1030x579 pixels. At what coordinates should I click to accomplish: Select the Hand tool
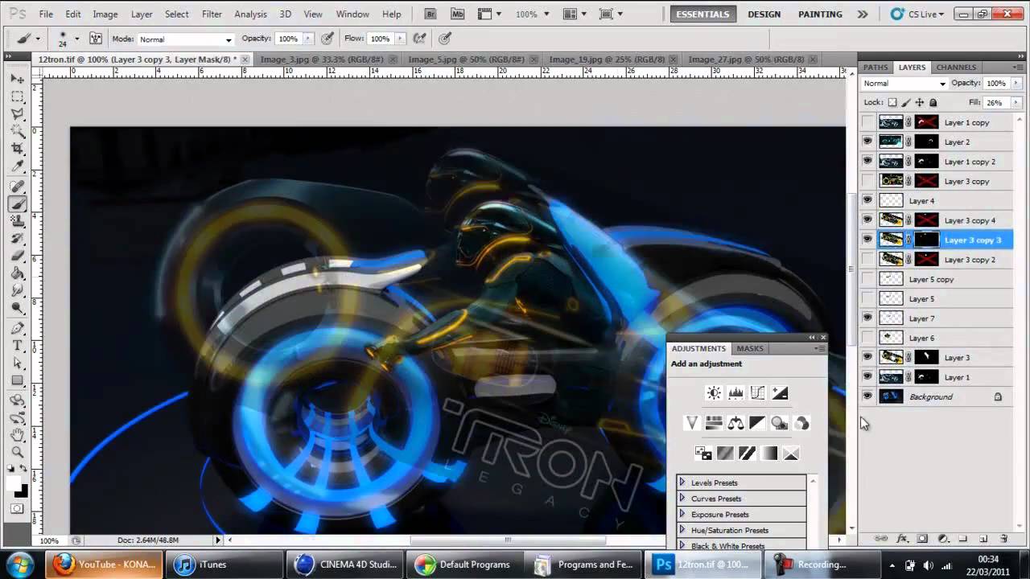point(18,435)
